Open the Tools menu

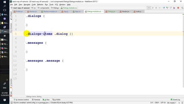click(x=51, y=5)
